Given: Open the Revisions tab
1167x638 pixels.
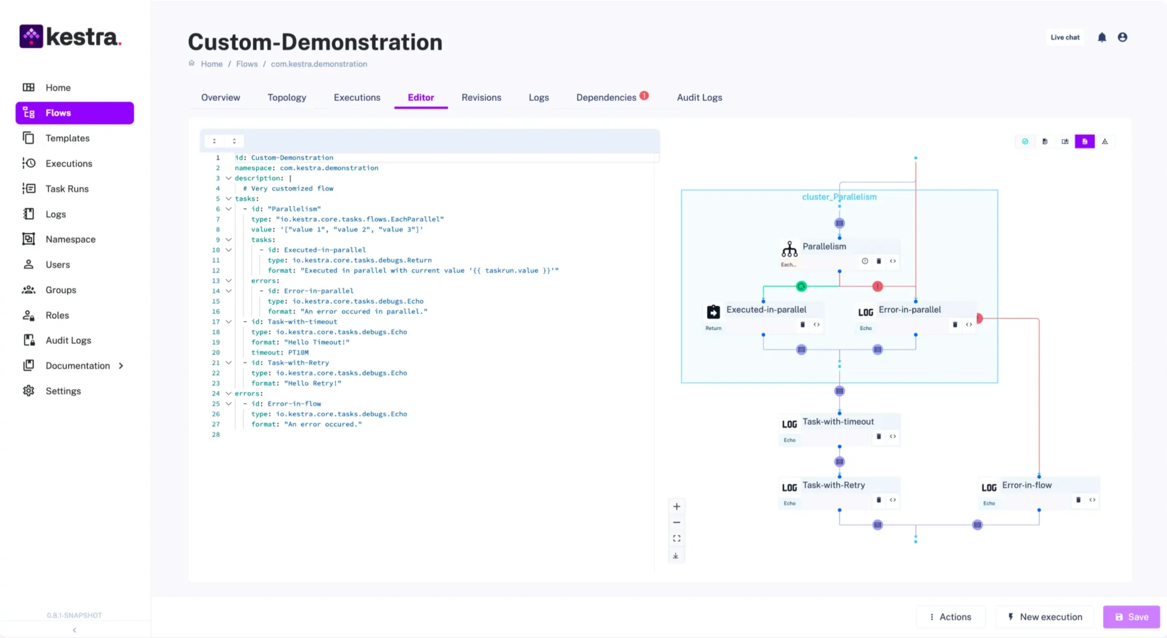Looking at the screenshot, I should [x=481, y=98].
